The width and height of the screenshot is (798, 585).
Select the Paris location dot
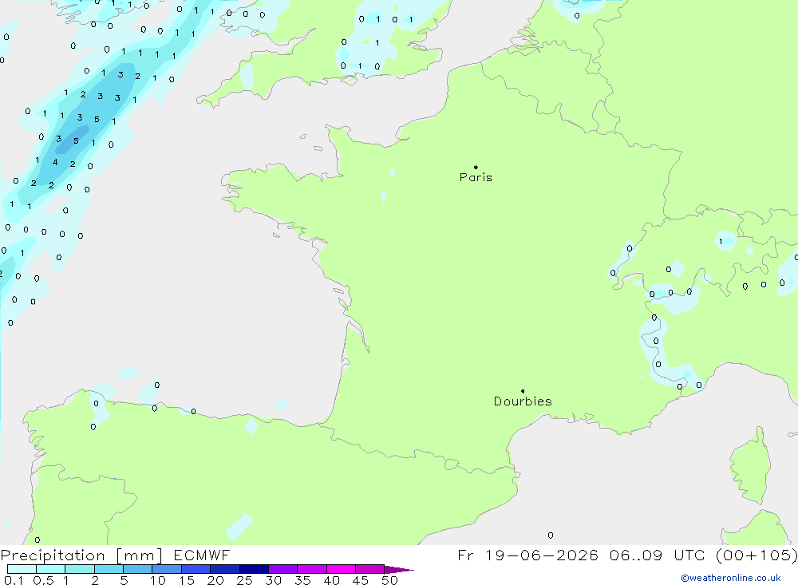point(476,167)
